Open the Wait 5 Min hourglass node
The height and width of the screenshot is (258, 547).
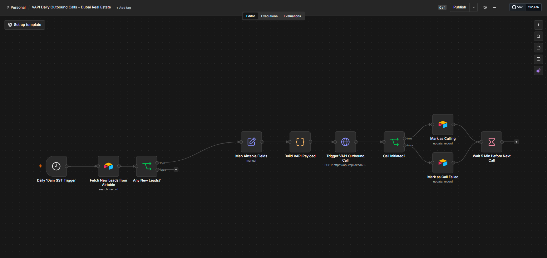[x=492, y=142]
